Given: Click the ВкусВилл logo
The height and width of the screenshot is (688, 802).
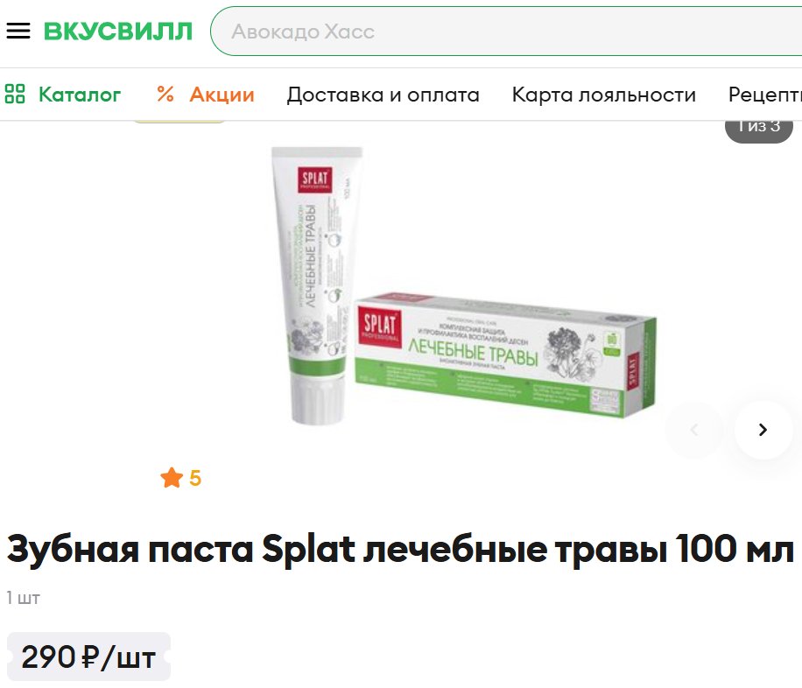Looking at the screenshot, I should (118, 32).
